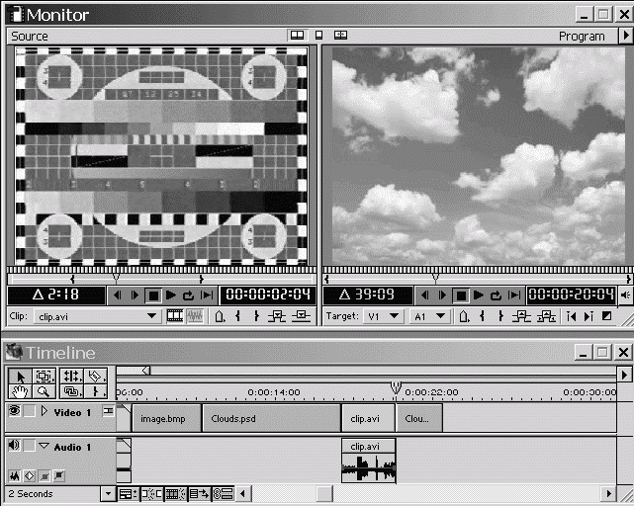Expand the Video 1 track triangle
The image size is (634, 506).
pyautogui.click(x=44, y=411)
